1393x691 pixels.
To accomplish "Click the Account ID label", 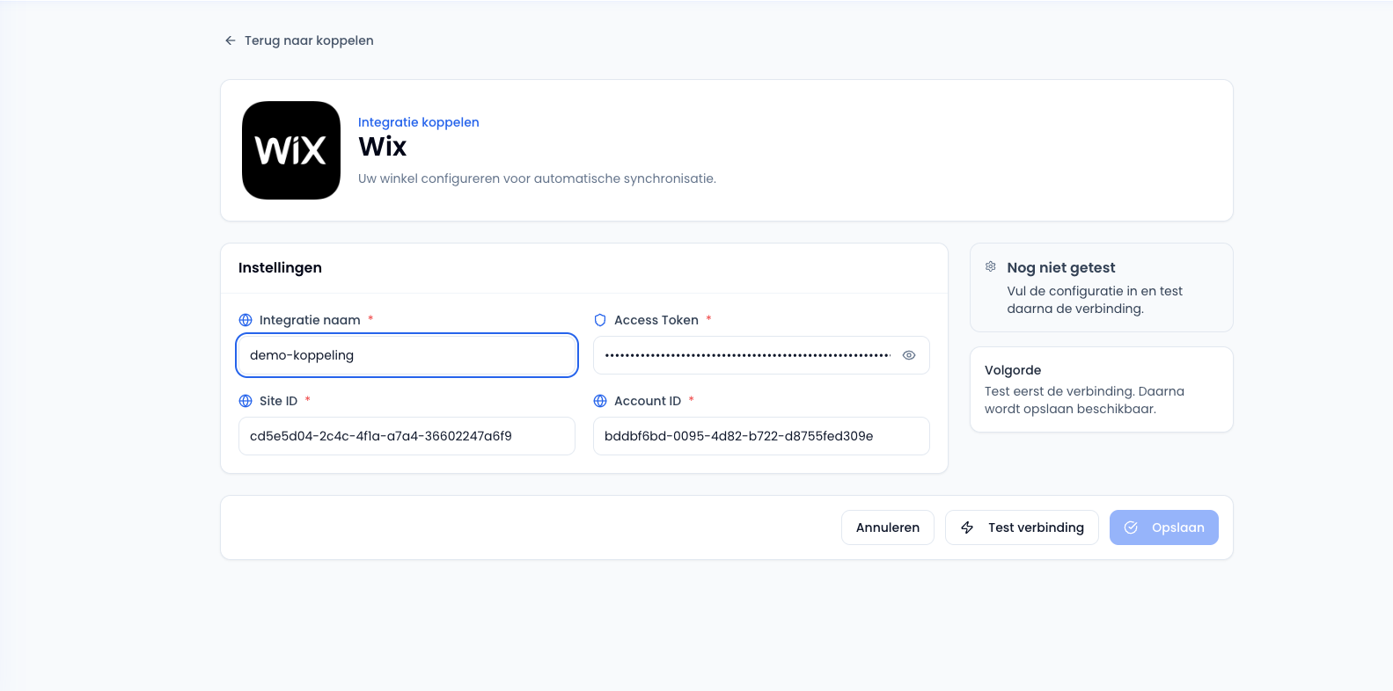I will (x=648, y=401).
